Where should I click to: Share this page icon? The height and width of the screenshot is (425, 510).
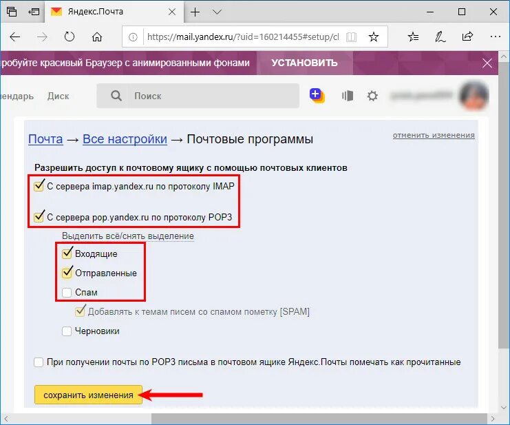coord(467,37)
